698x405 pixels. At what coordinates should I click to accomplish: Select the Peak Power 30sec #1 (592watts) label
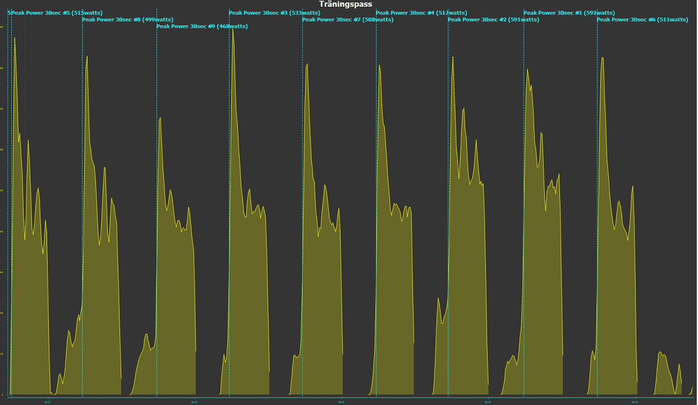tap(569, 13)
